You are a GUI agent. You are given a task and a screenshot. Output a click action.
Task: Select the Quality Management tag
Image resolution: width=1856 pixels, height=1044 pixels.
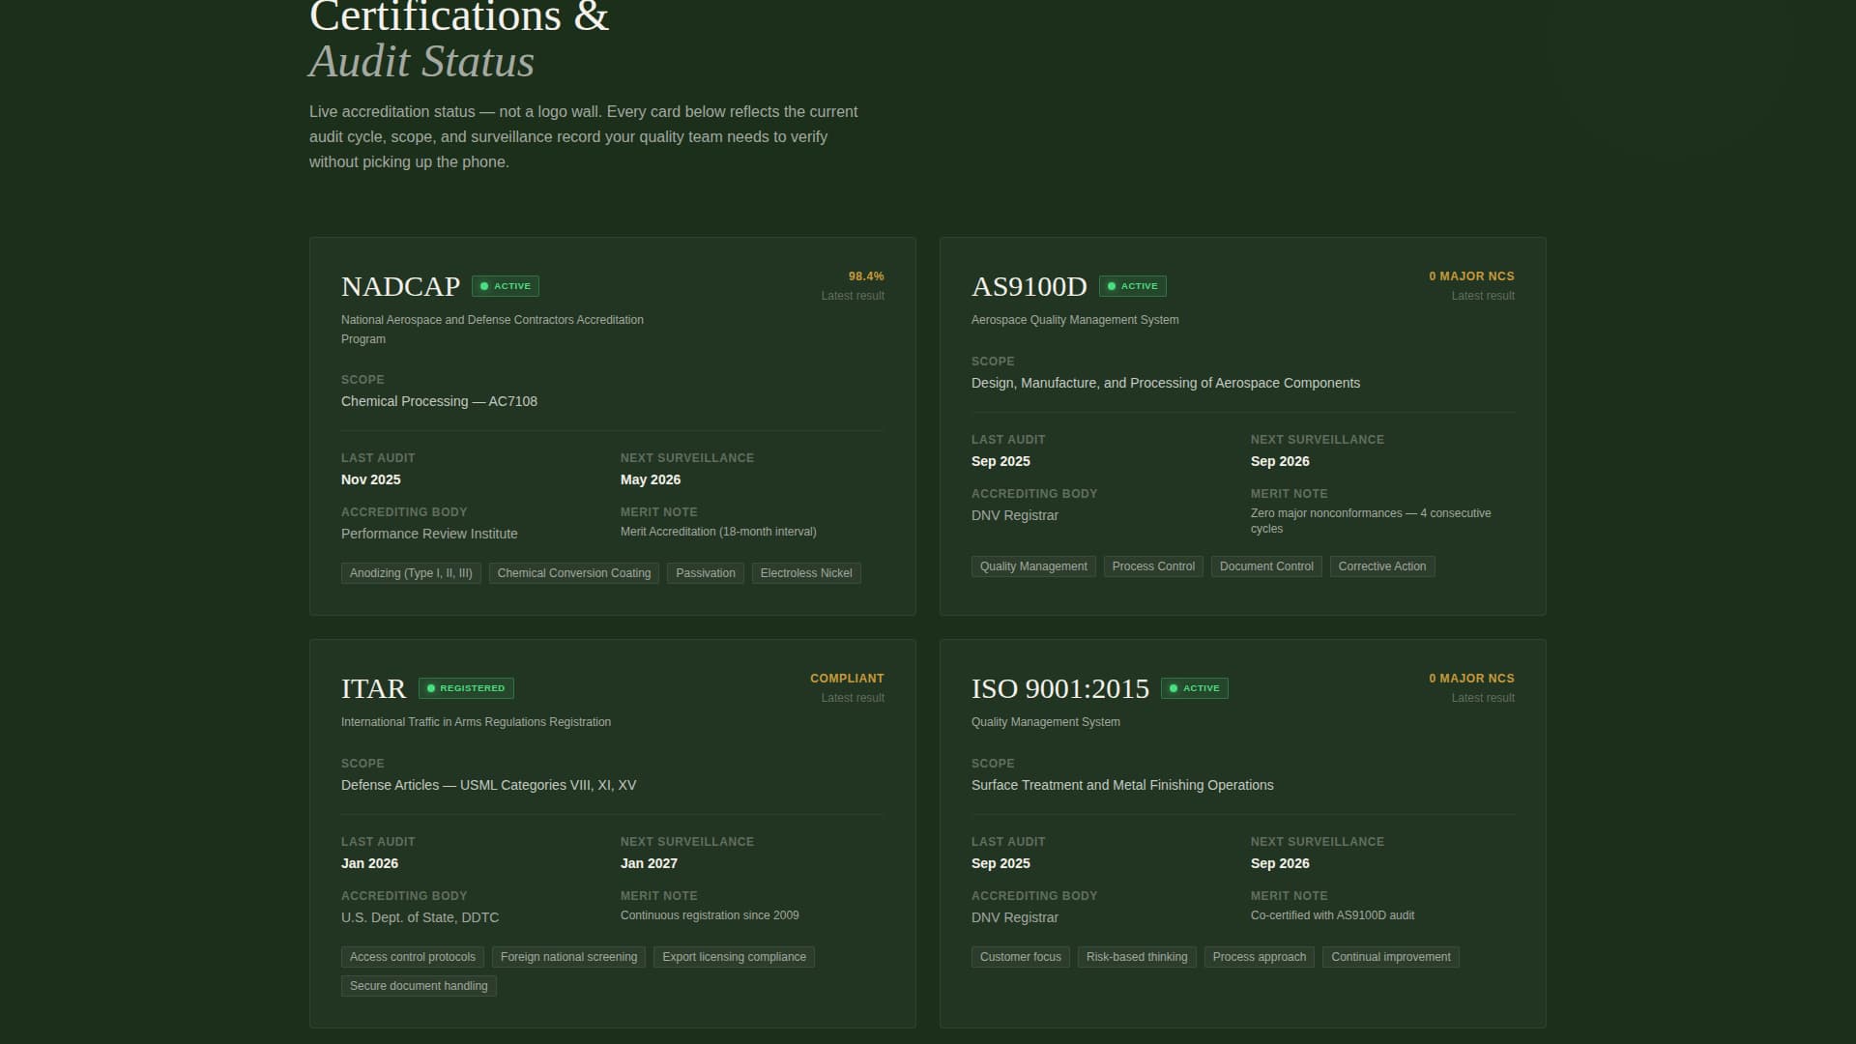(x=1032, y=565)
